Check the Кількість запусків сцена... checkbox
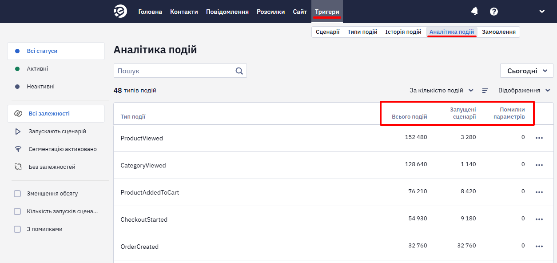Viewport: 557px width, 263px height. coord(17,211)
